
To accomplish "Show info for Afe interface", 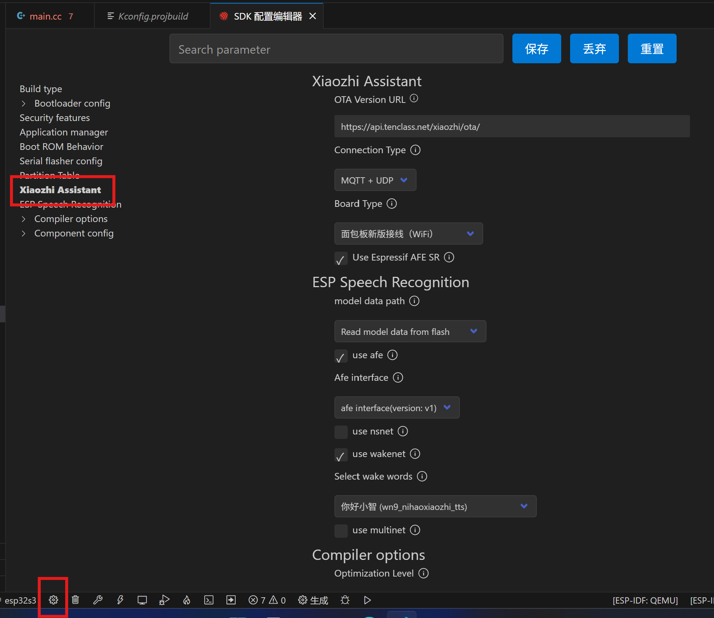I will (x=398, y=377).
